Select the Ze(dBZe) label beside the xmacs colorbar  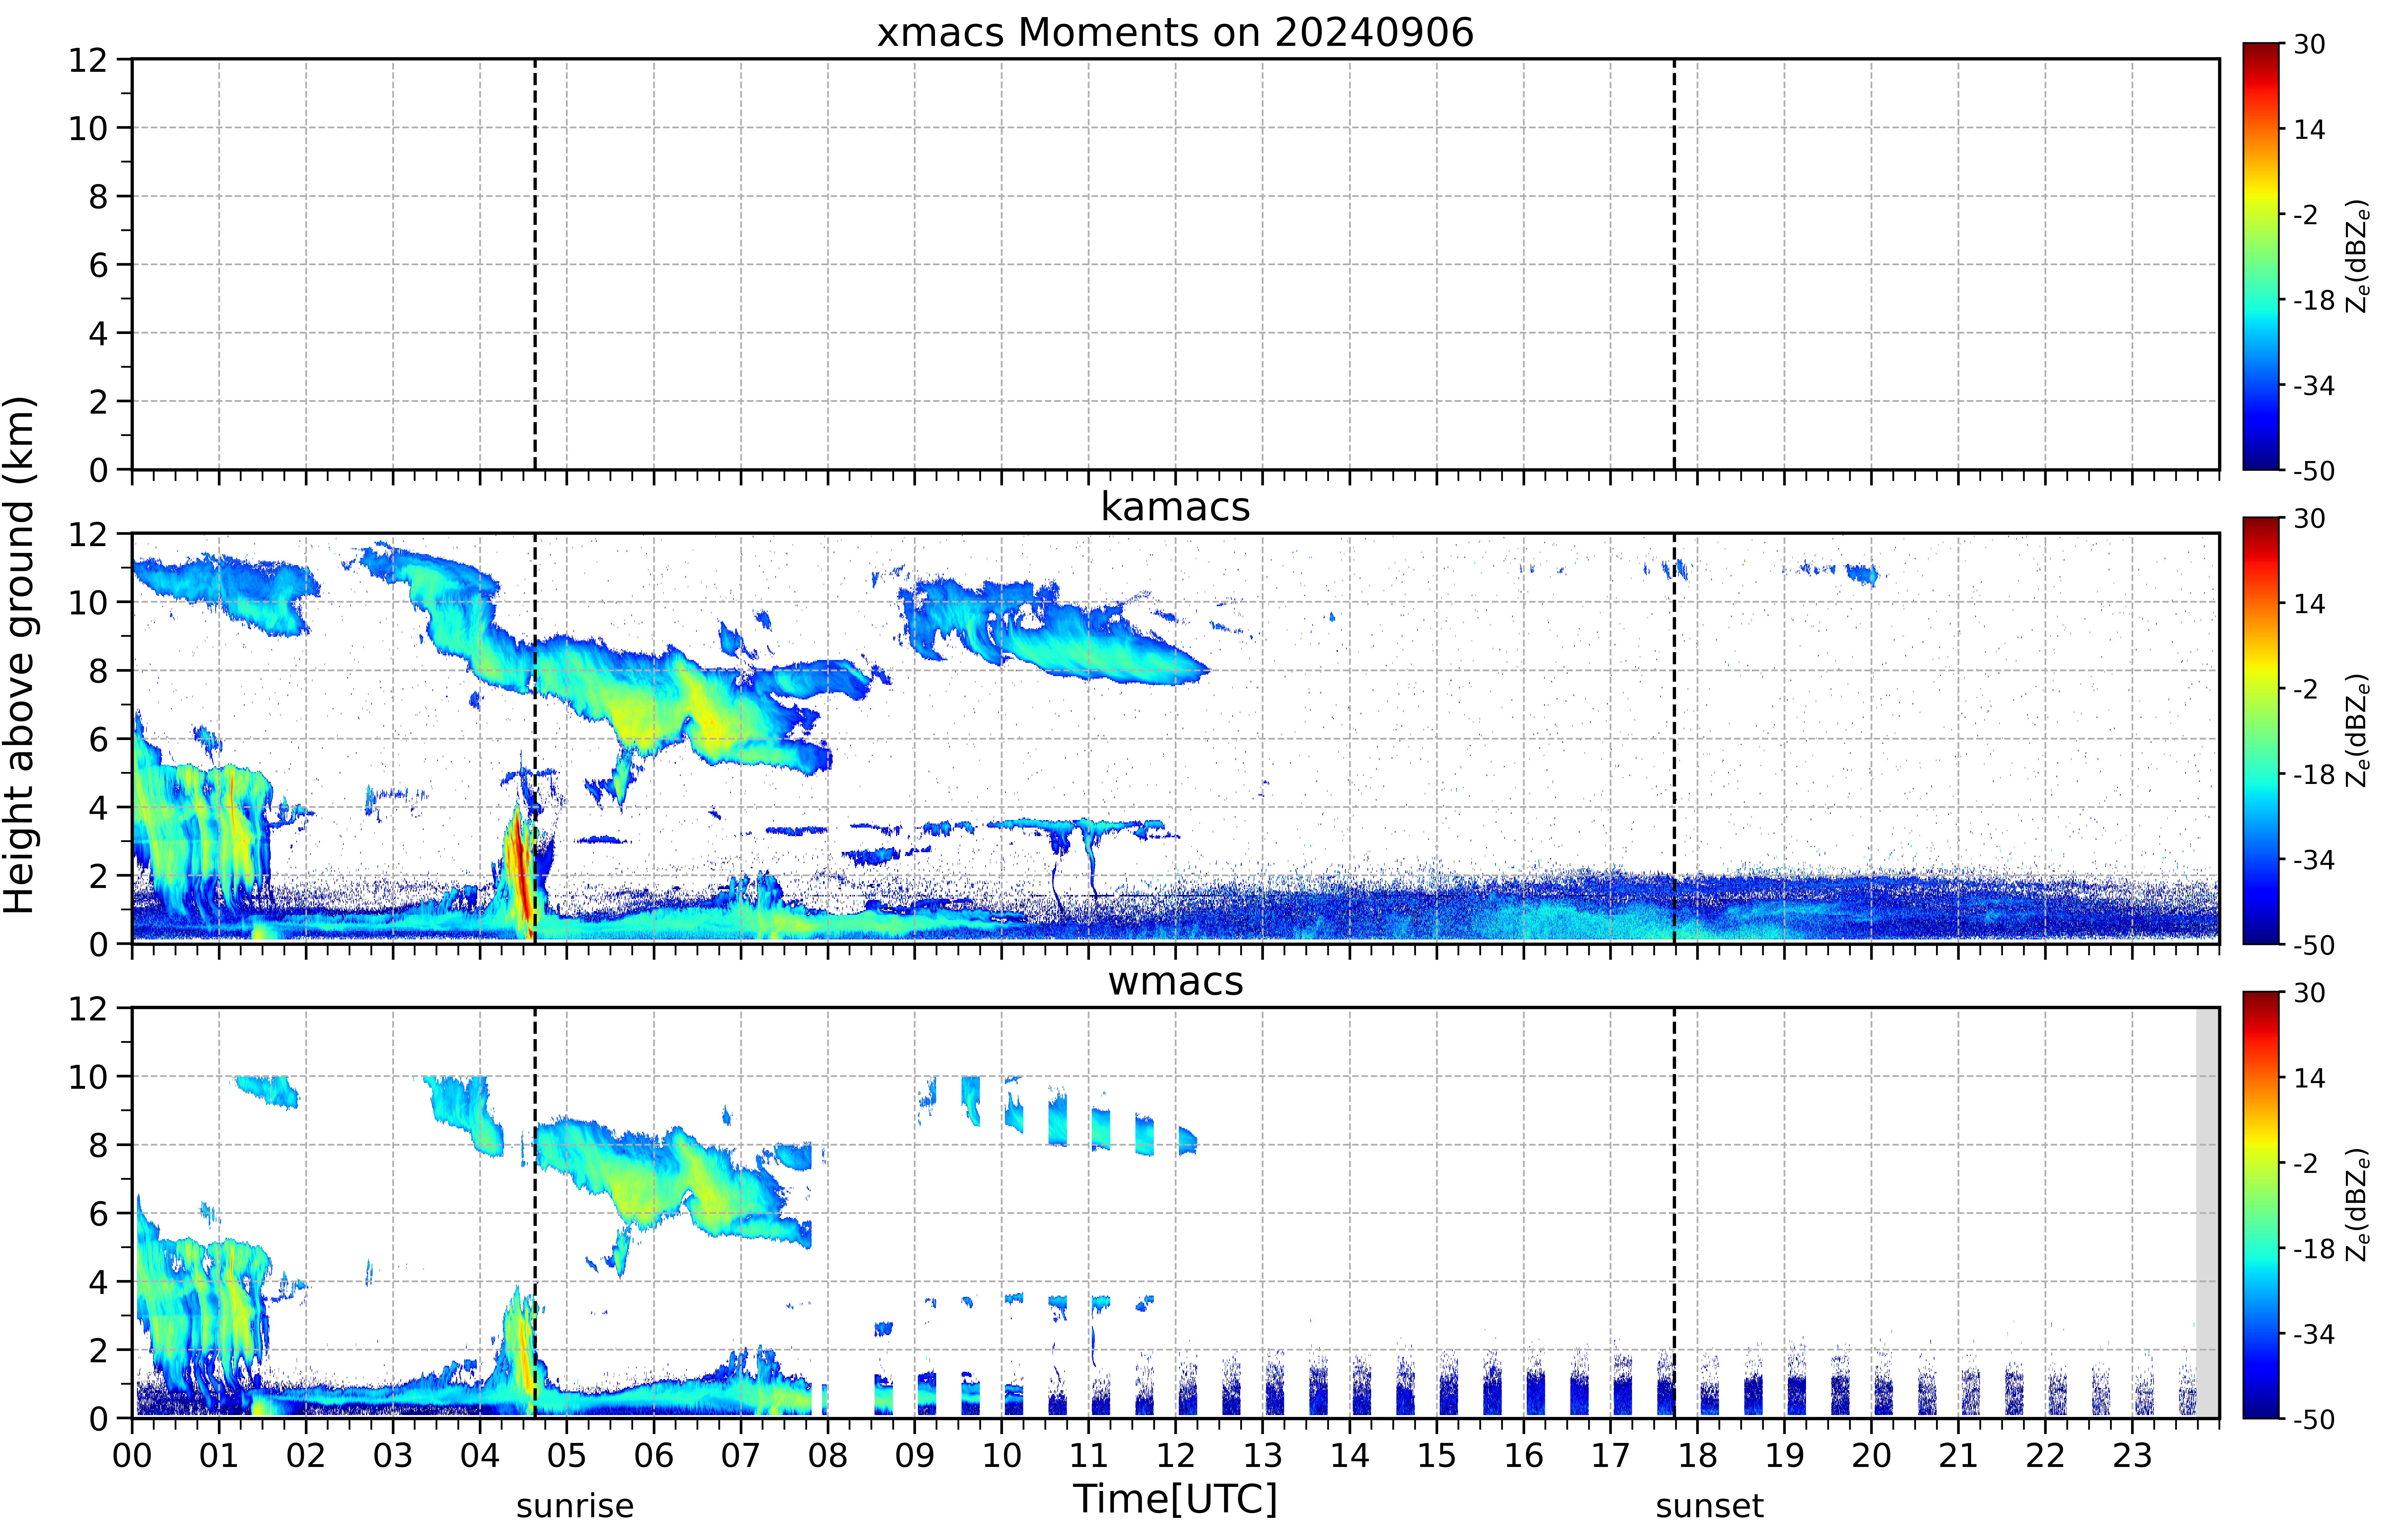point(2358,256)
